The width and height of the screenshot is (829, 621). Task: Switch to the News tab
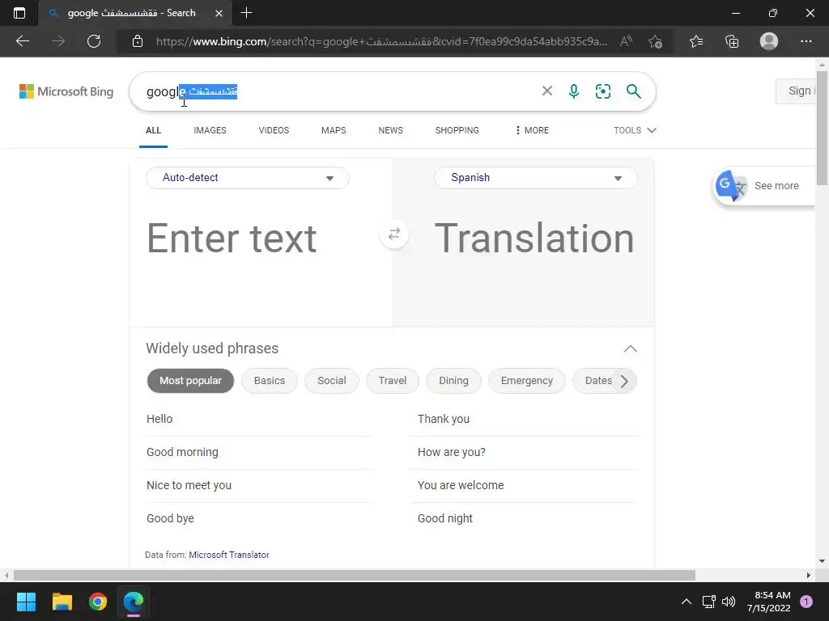(x=391, y=130)
